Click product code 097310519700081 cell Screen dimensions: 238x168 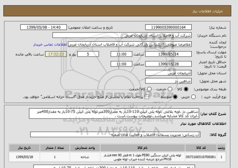coord(201,157)
